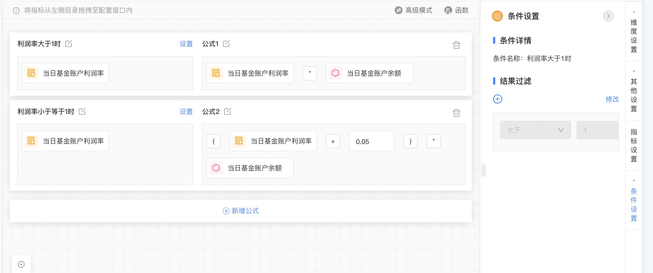The height and width of the screenshot is (273, 653).
Task: Select 当日基金账户利润率 chip in 公式2
Action: click(273, 141)
